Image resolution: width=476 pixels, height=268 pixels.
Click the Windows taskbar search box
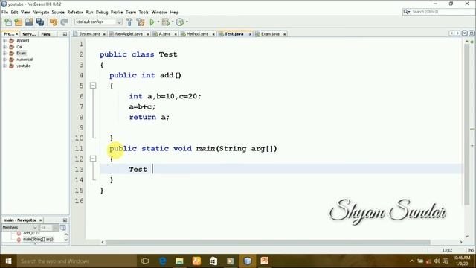click(x=76, y=261)
